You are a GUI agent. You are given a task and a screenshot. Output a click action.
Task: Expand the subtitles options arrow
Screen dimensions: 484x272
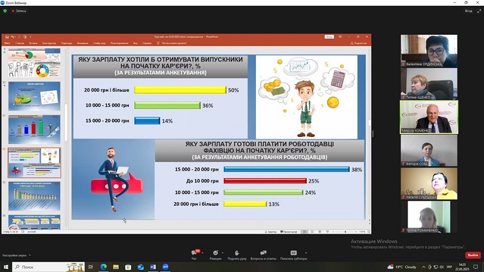[306, 253]
